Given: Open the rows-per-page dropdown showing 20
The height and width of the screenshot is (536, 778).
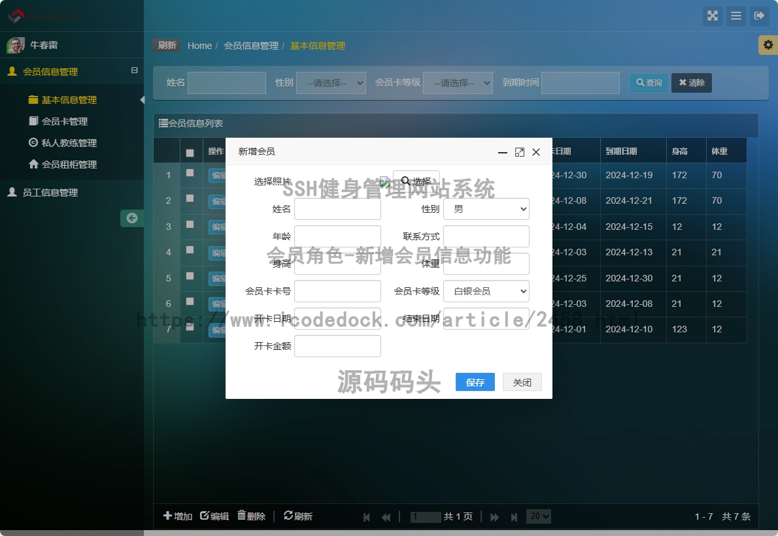Looking at the screenshot, I should coord(538,516).
